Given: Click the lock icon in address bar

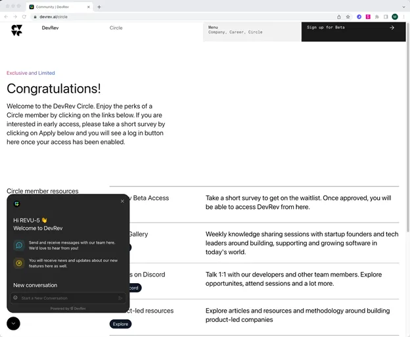Looking at the screenshot, I should coord(35,16).
